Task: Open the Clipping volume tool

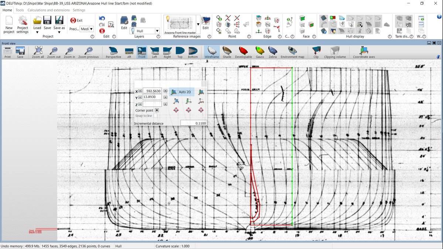Action: click(334, 52)
